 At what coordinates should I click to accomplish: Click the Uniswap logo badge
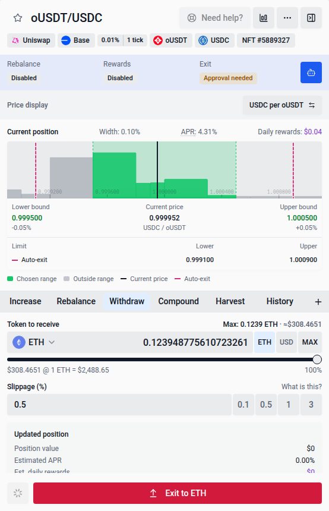[31, 40]
